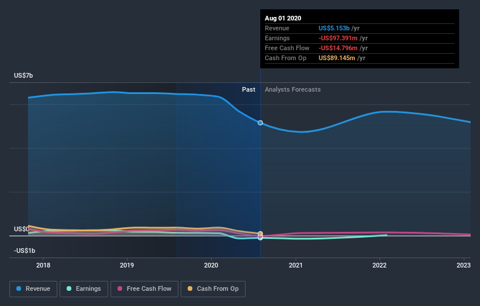
Task: Click the Analysts Forecasts label
Action: (x=293, y=89)
